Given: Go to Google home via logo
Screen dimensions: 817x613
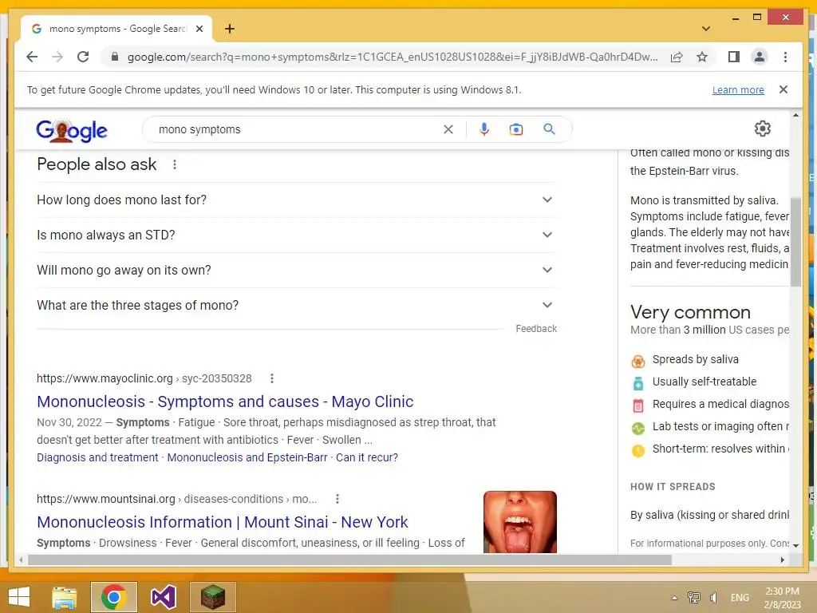Looking at the screenshot, I should (x=71, y=130).
